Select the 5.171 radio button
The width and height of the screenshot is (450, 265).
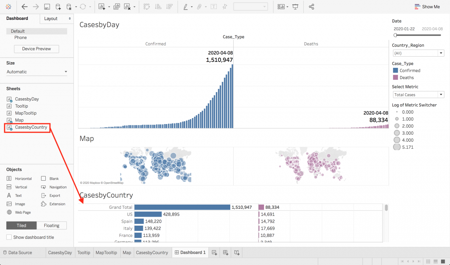[397, 147]
